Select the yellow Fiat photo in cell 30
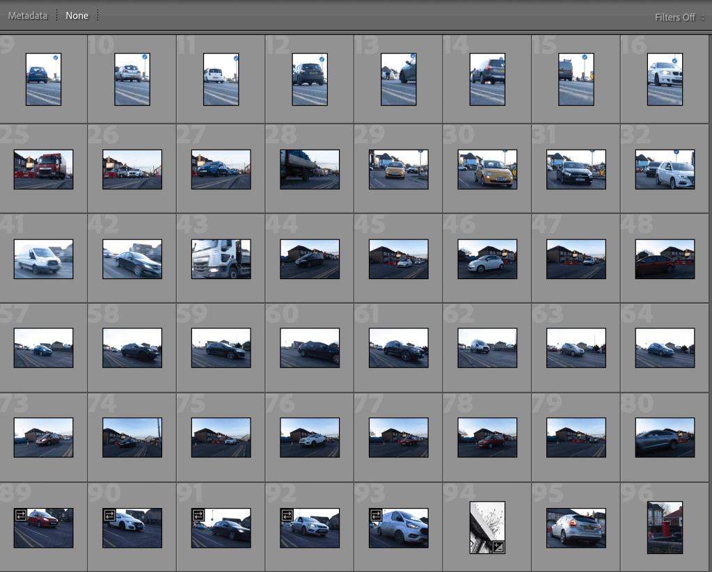 [x=487, y=169]
